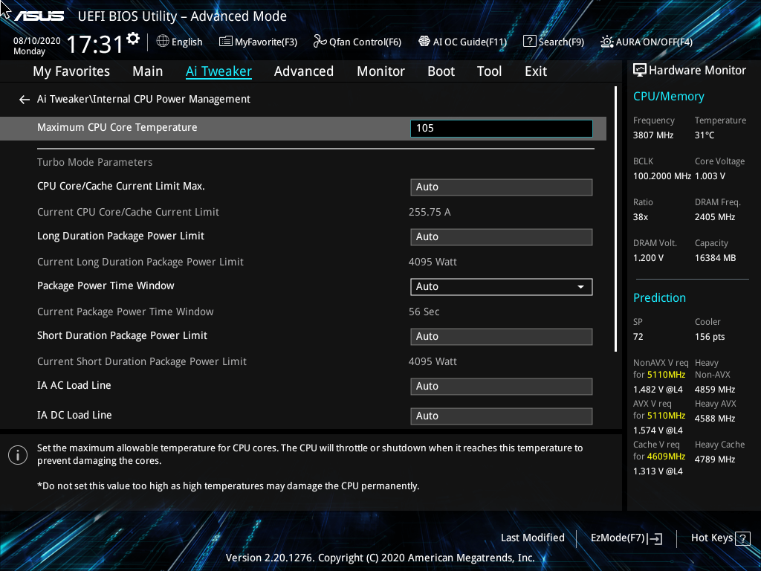Click the Maximum CPU Core Temperature label
761x571 pixels.
(x=117, y=127)
